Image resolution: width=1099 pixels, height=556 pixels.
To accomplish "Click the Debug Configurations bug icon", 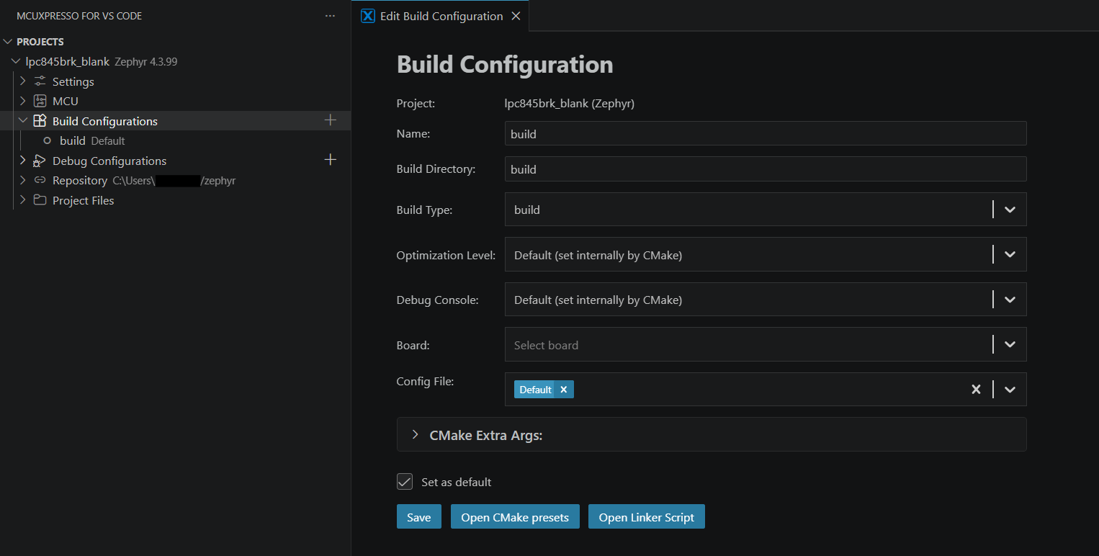I will 40,161.
